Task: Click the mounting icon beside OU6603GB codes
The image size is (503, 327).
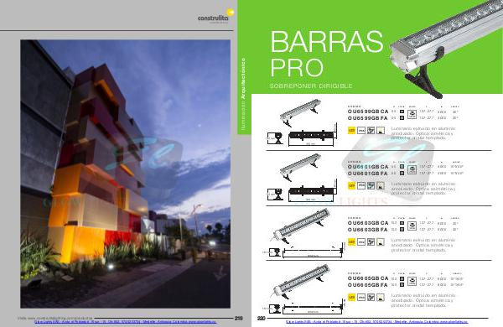Action: coord(412,226)
